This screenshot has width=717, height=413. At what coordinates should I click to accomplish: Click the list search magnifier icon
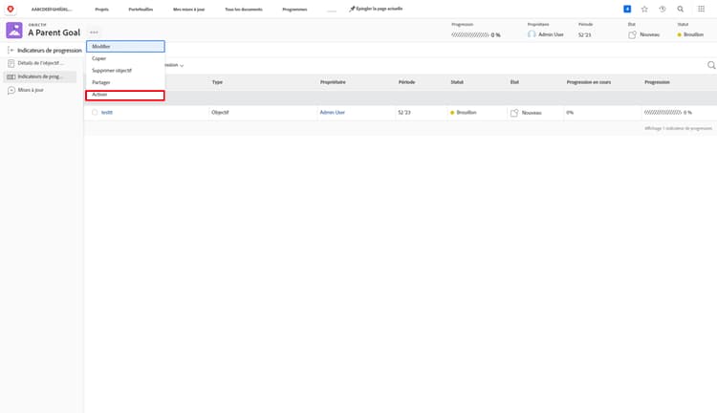pos(711,65)
